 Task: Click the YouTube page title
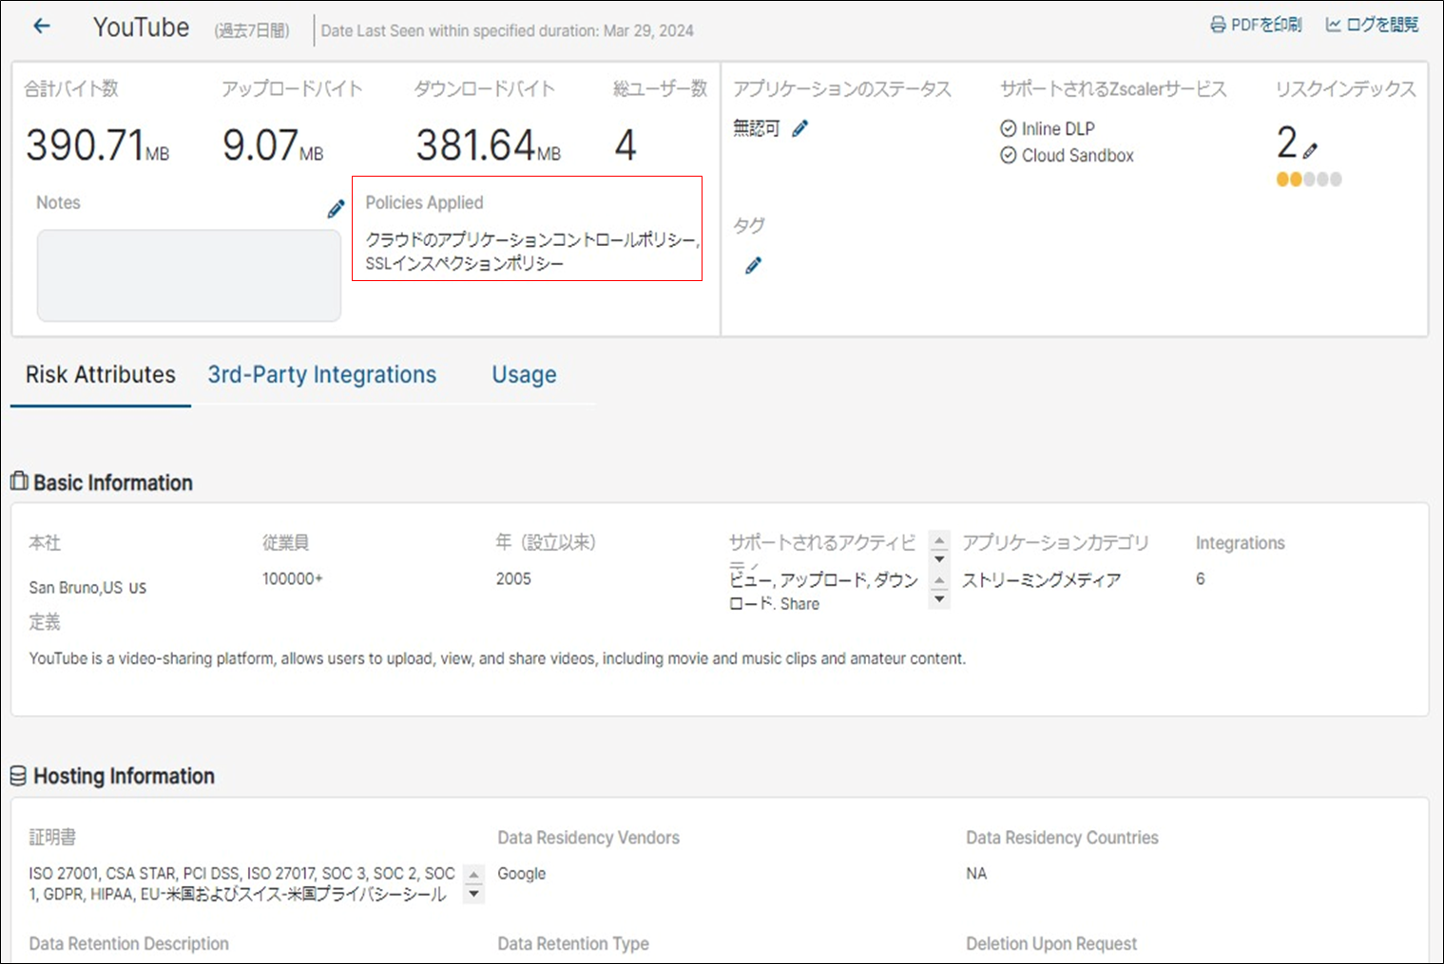tap(142, 28)
